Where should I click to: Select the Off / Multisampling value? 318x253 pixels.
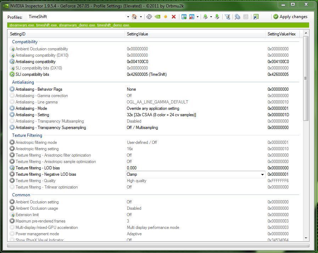pyautogui.click(x=143, y=128)
